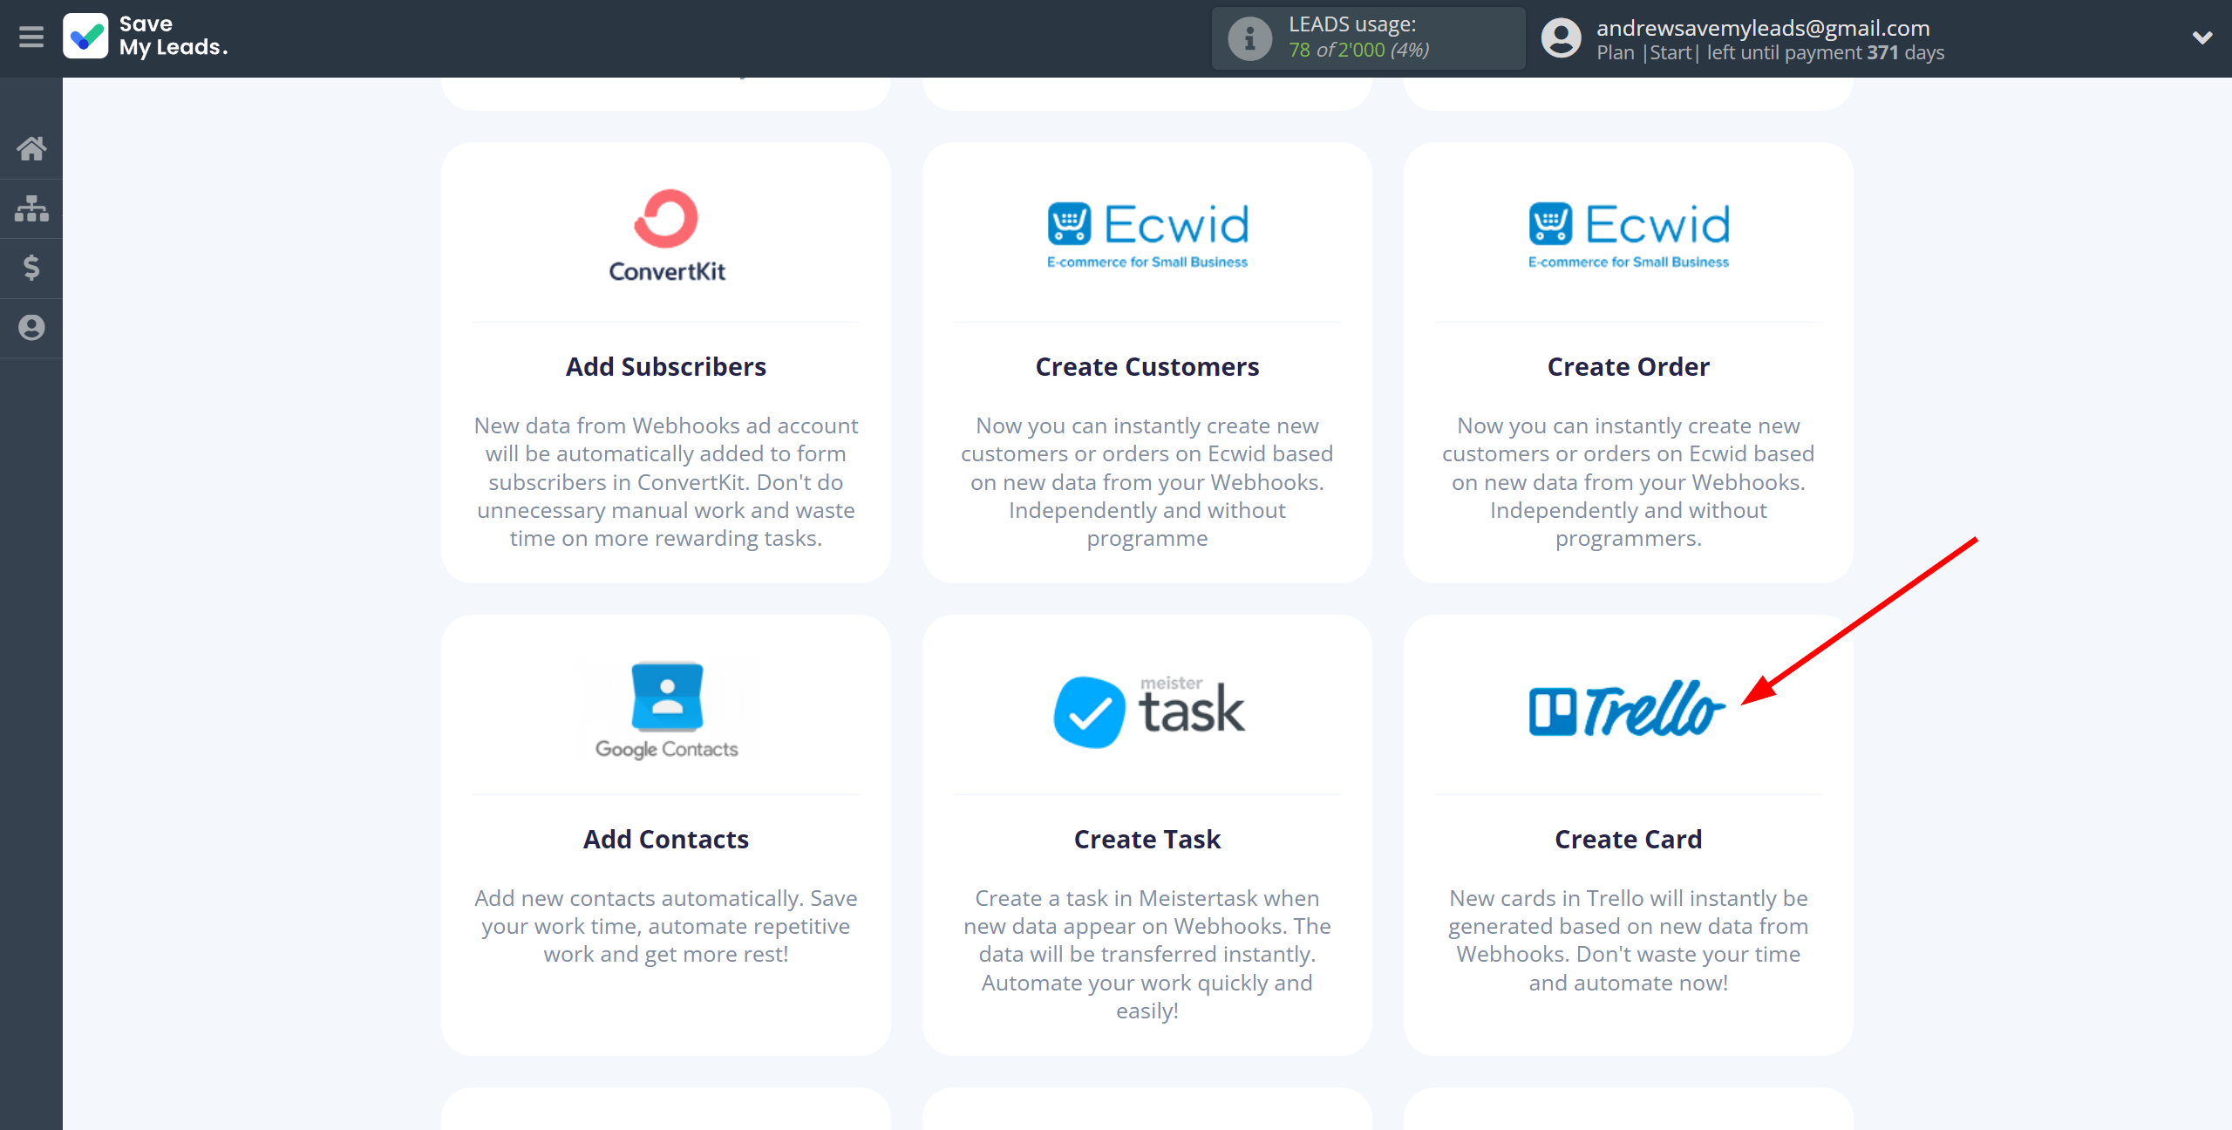Open the Add Contacts title

(x=666, y=840)
